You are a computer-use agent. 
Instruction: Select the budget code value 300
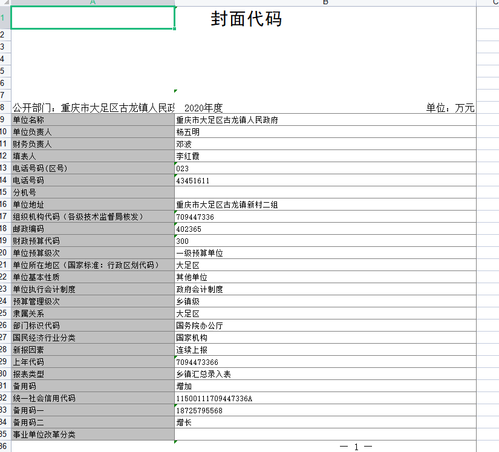[x=325, y=241]
